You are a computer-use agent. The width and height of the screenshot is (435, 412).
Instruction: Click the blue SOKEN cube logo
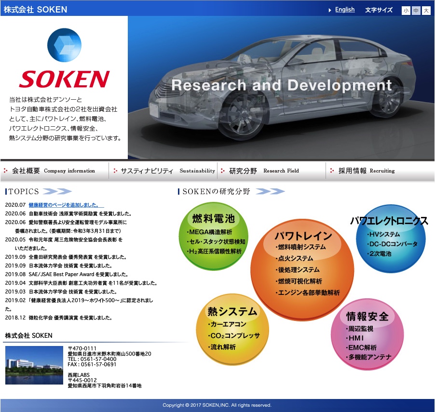64,45
